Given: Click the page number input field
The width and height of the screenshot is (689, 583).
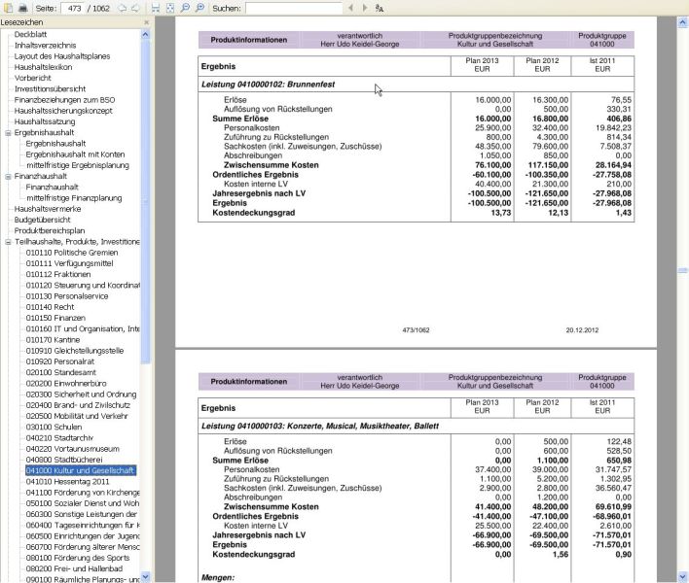Looking at the screenshot, I should tap(72, 8).
